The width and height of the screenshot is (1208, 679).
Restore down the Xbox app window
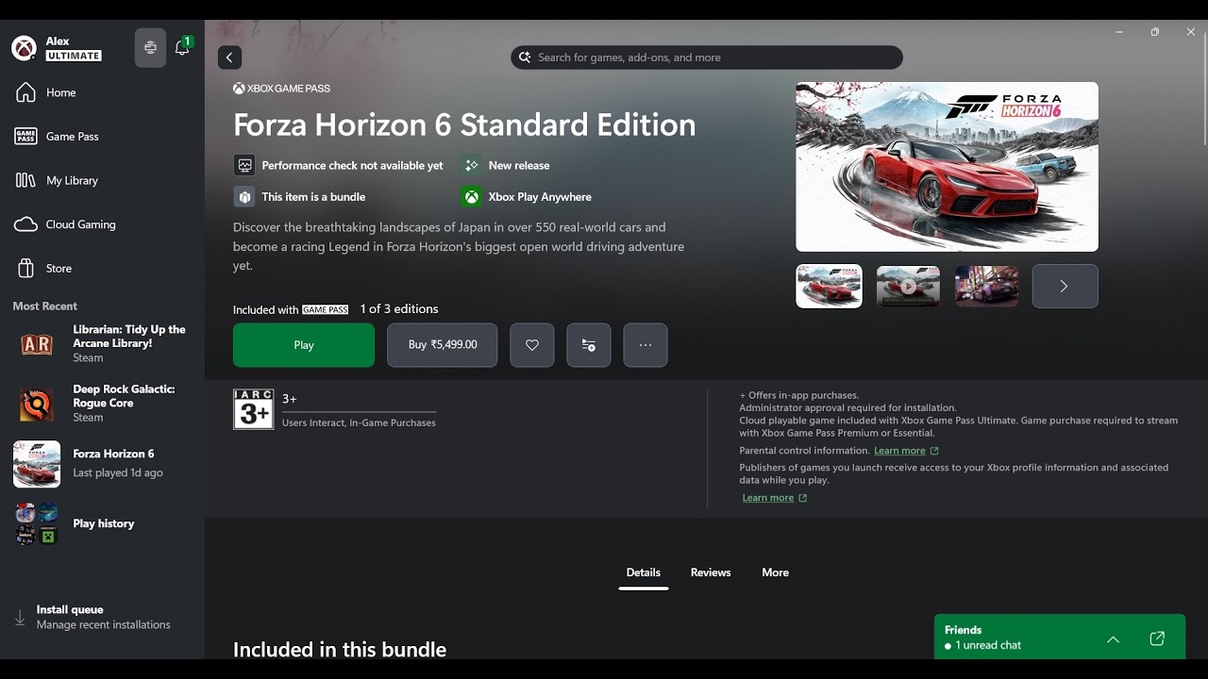click(1155, 32)
